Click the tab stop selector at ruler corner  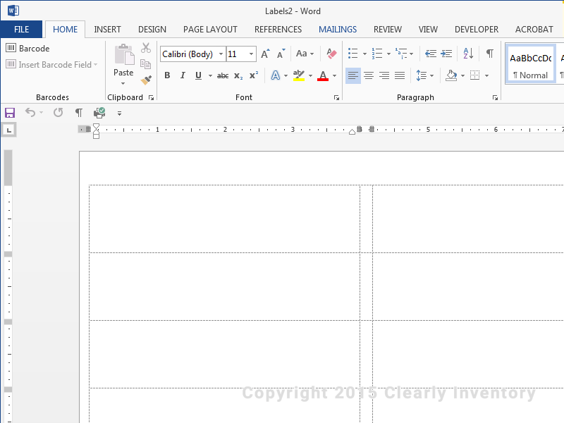(9, 130)
